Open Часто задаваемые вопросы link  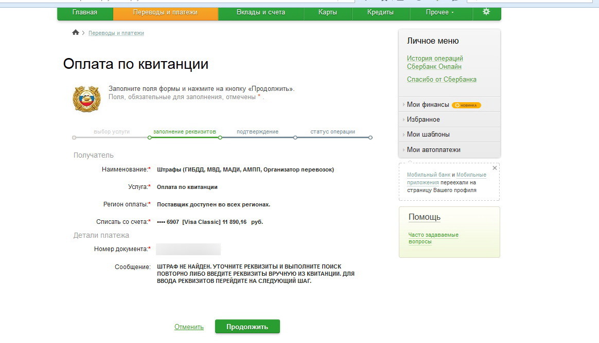pyautogui.click(x=433, y=238)
